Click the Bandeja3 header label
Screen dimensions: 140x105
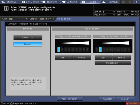point(28,29)
